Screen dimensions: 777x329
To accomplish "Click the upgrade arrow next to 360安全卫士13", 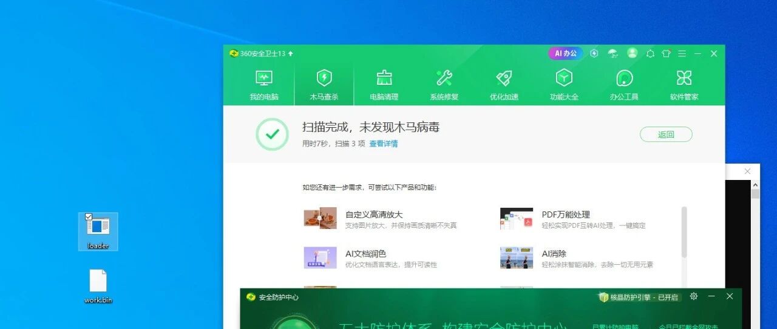I will (291, 53).
